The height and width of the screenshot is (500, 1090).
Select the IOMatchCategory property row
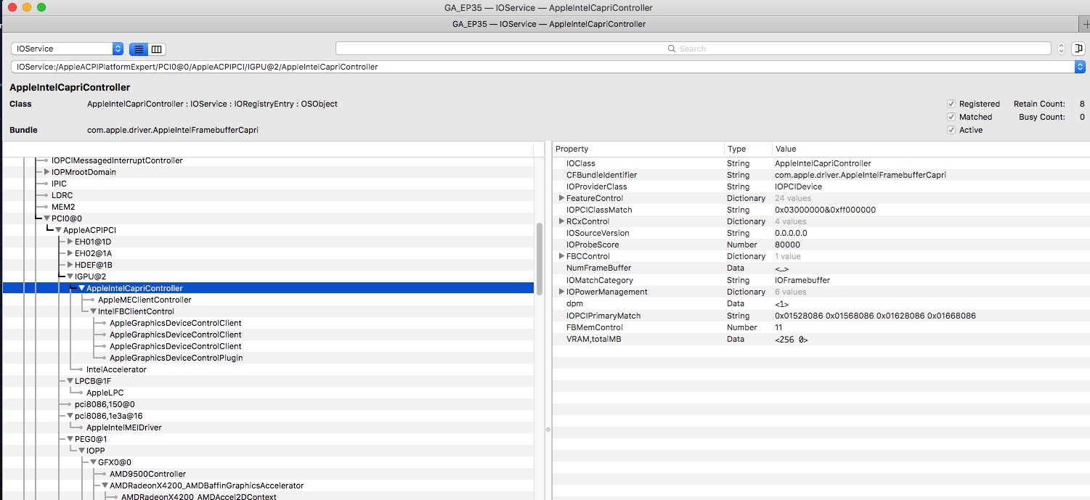click(821, 280)
